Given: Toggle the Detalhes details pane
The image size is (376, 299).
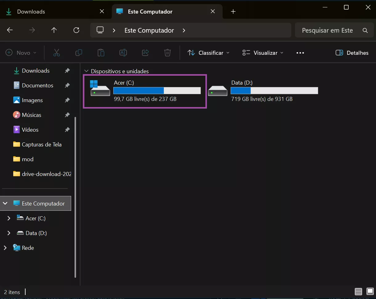Looking at the screenshot, I should pos(352,53).
